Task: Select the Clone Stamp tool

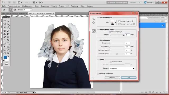Action: (x=5, y=34)
